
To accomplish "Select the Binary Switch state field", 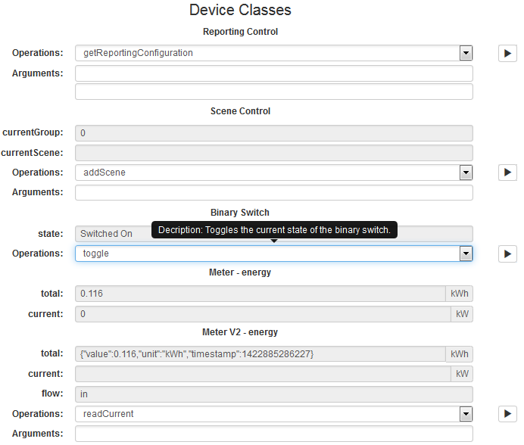I will pyautogui.click(x=114, y=234).
